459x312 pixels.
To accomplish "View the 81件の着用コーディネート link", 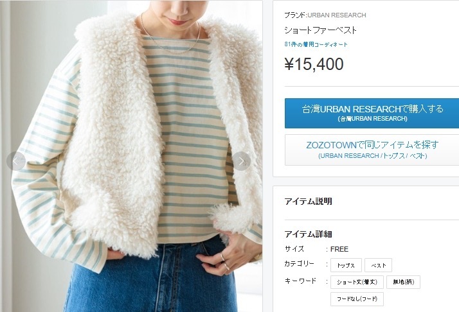I will [x=316, y=44].
